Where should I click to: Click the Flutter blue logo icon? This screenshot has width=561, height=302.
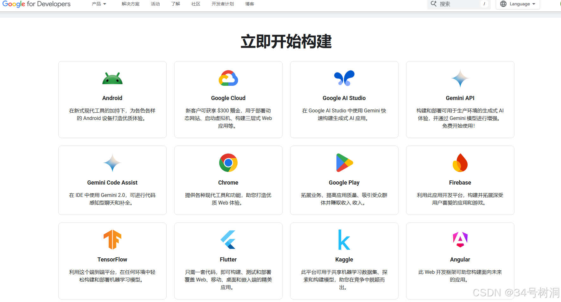228,240
